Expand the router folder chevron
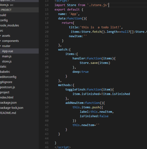 (0, 46)
